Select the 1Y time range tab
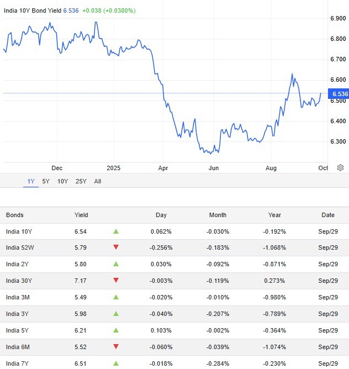This screenshot has width=349, height=369. point(31,181)
